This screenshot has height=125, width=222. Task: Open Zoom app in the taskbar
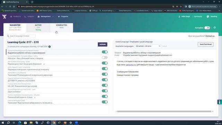pyautogui.click(x=76, y=123)
